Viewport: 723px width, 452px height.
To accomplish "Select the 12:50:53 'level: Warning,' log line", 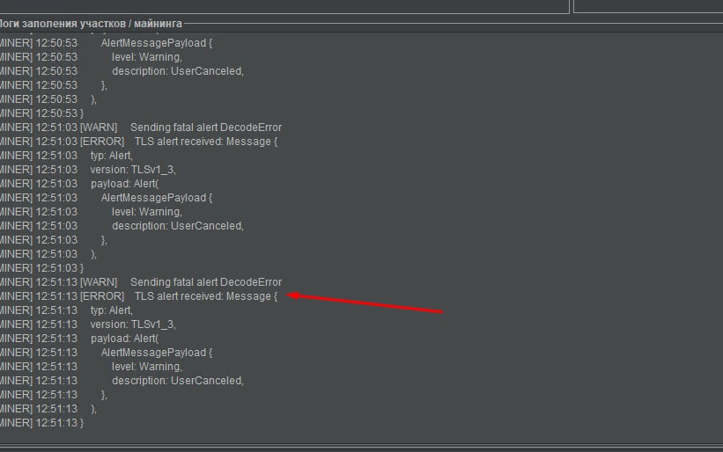I will (92, 57).
